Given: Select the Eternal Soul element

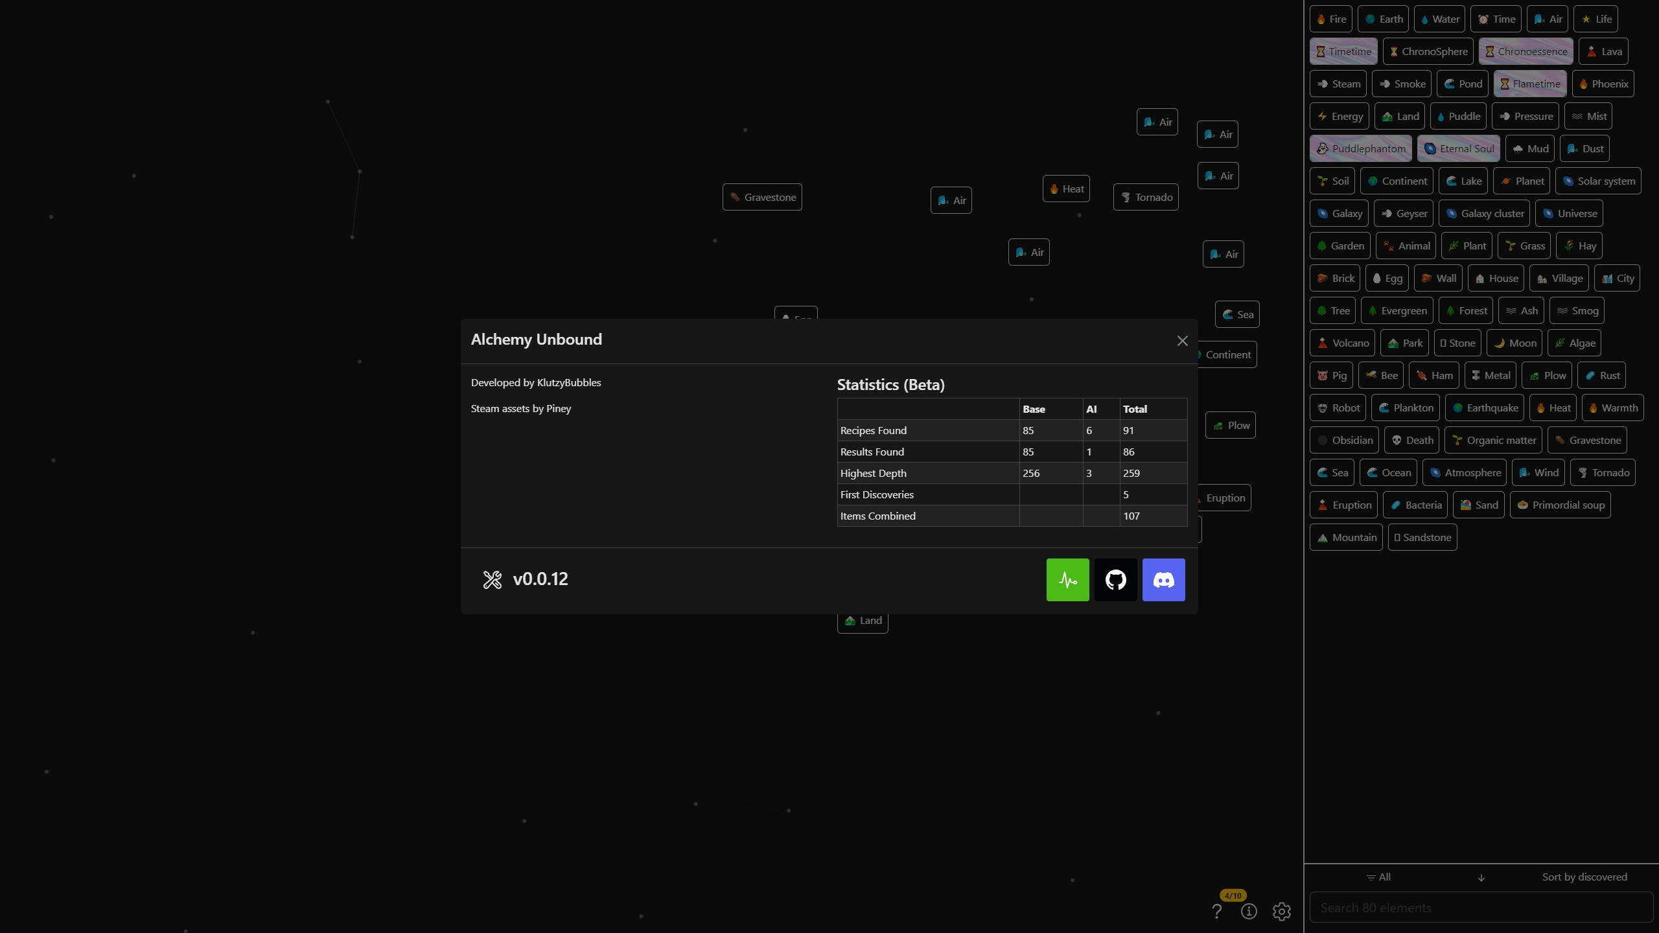Looking at the screenshot, I should [1458, 148].
